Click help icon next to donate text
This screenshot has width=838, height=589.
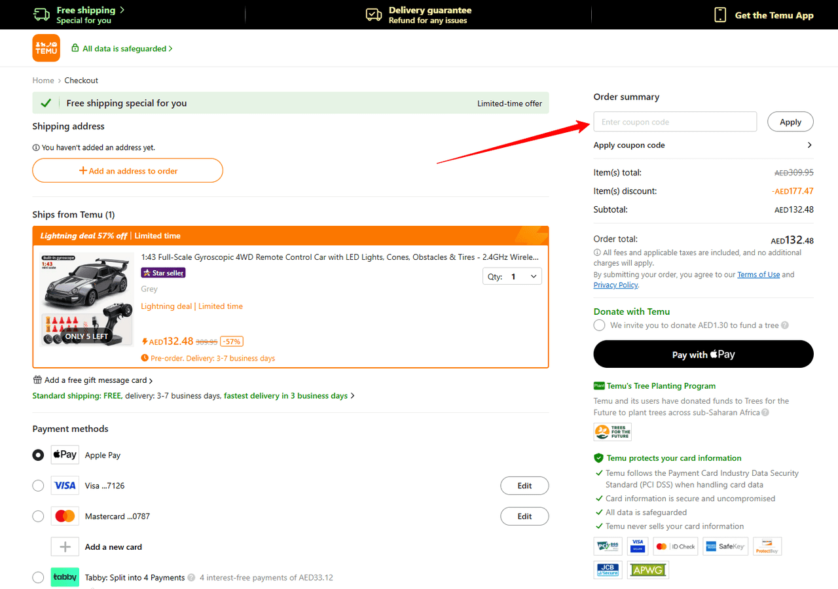[785, 325]
